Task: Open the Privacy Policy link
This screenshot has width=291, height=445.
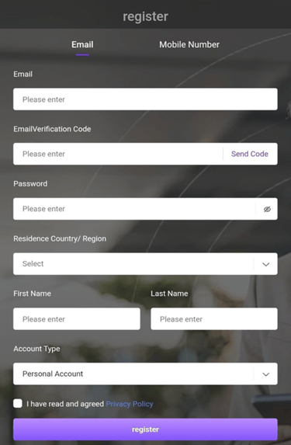Action: click(x=130, y=404)
